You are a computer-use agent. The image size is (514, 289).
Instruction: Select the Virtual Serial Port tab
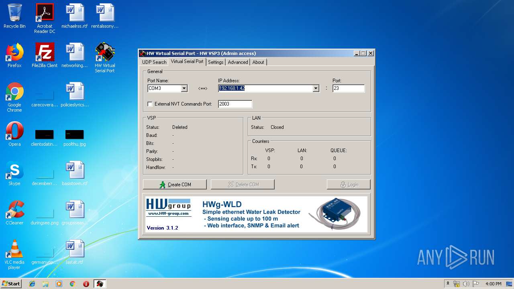[x=187, y=61]
